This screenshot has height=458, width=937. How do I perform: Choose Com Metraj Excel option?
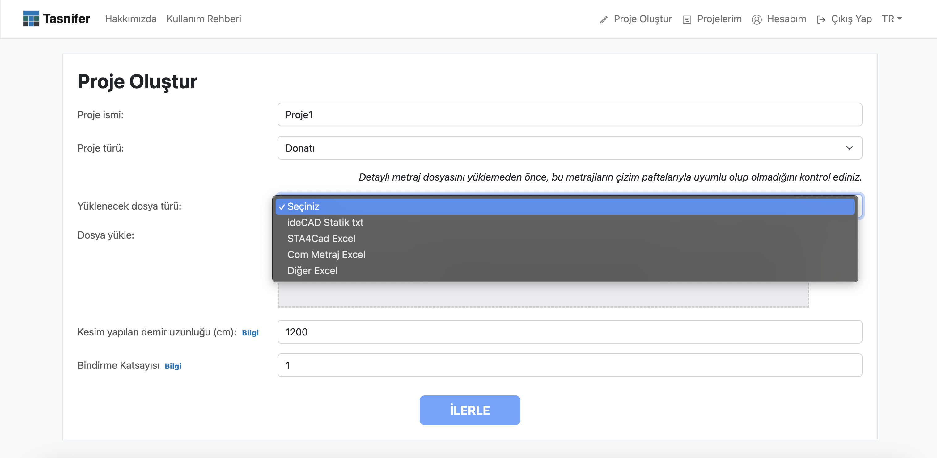[x=565, y=254]
